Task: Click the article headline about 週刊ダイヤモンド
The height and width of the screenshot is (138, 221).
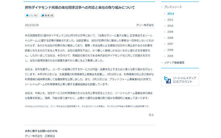Action: tap(80, 8)
